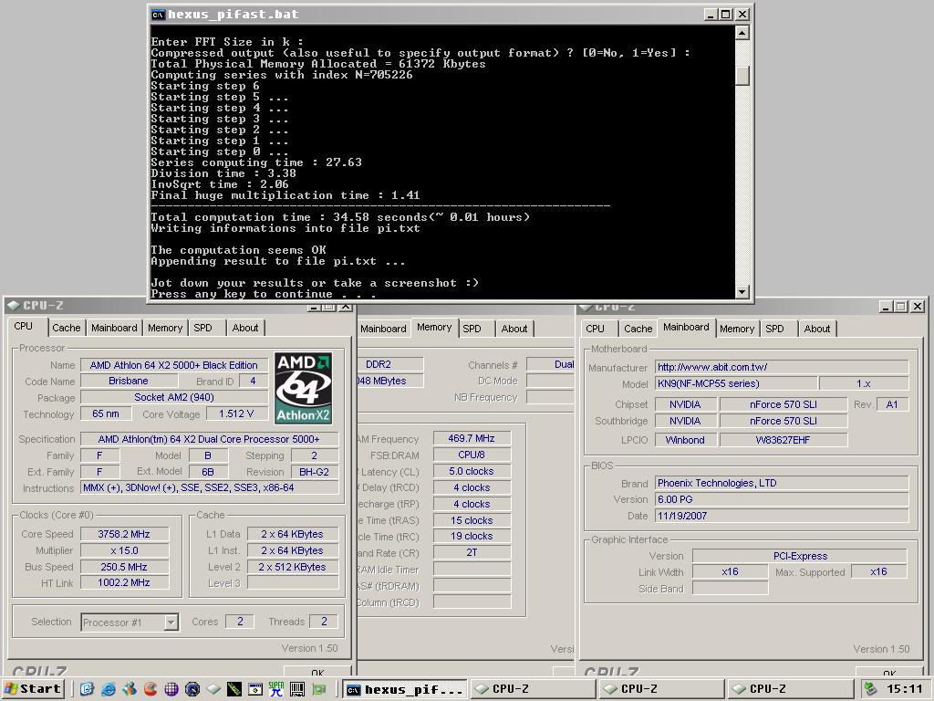This screenshot has width=934, height=701.
Task: Click the Bus Speed value '250.5 MHz'
Action: tap(124, 567)
